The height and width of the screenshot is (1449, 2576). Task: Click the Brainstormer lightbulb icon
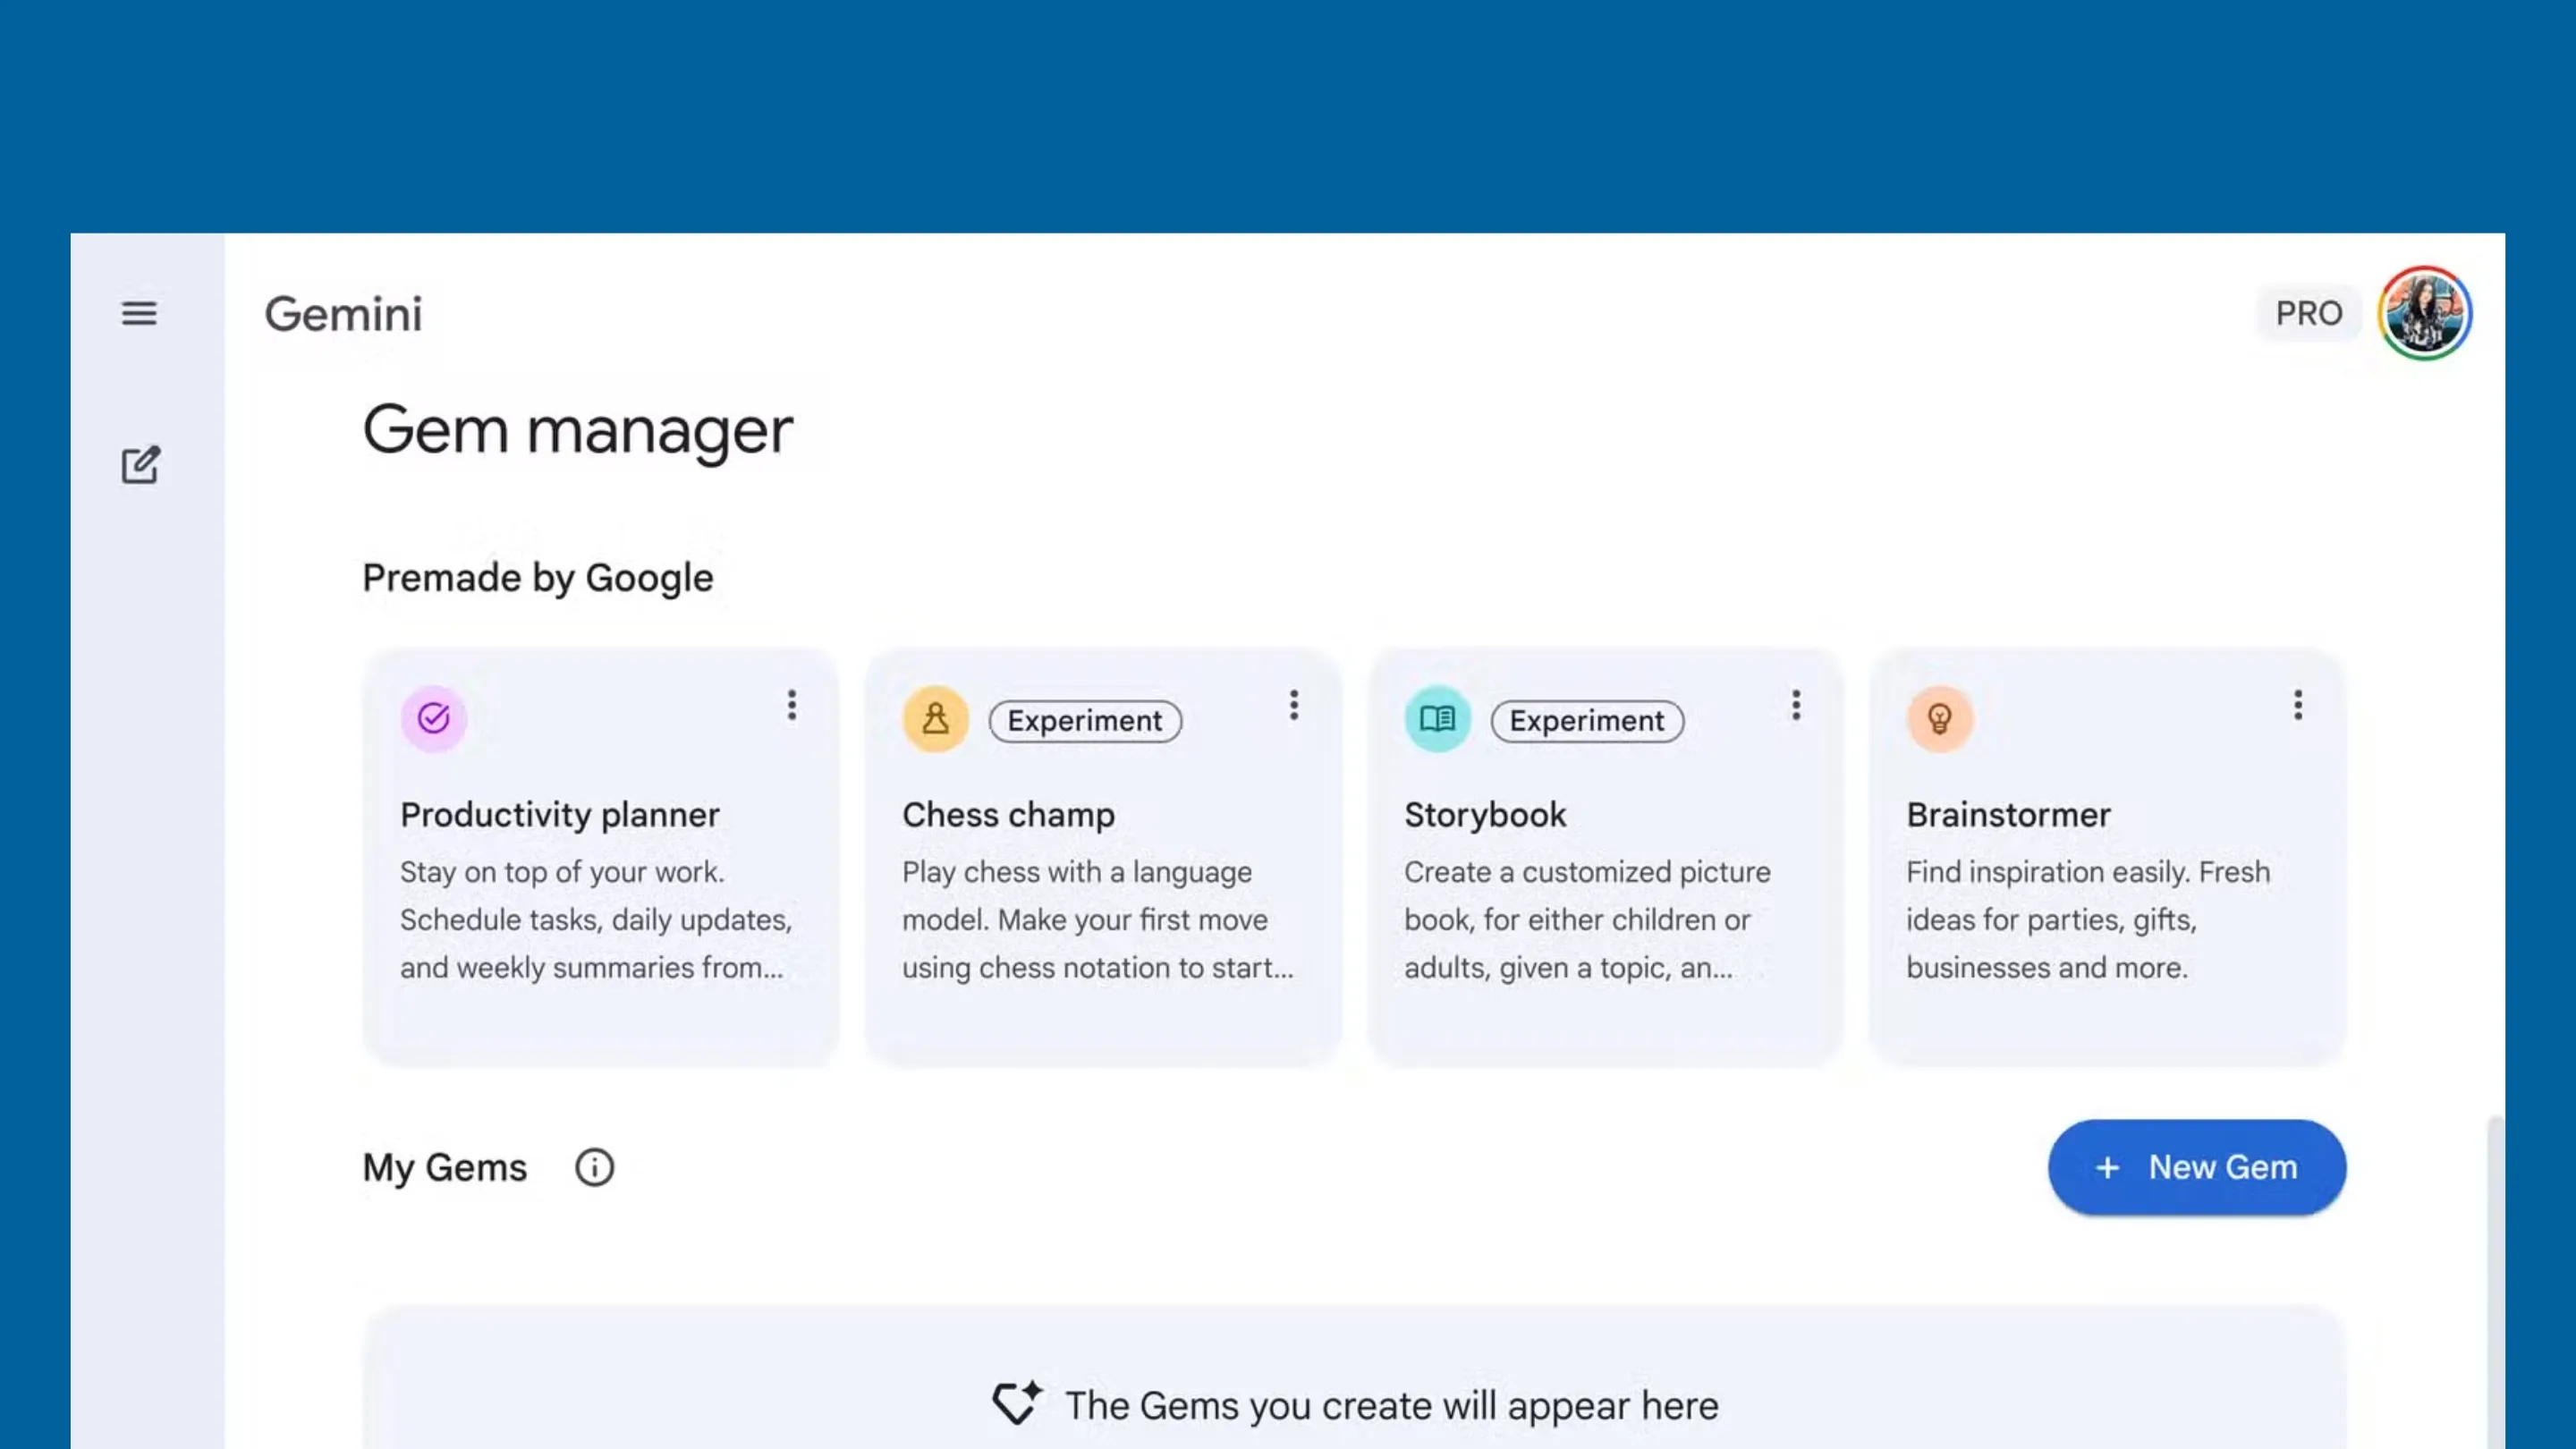pyautogui.click(x=1939, y=718)
